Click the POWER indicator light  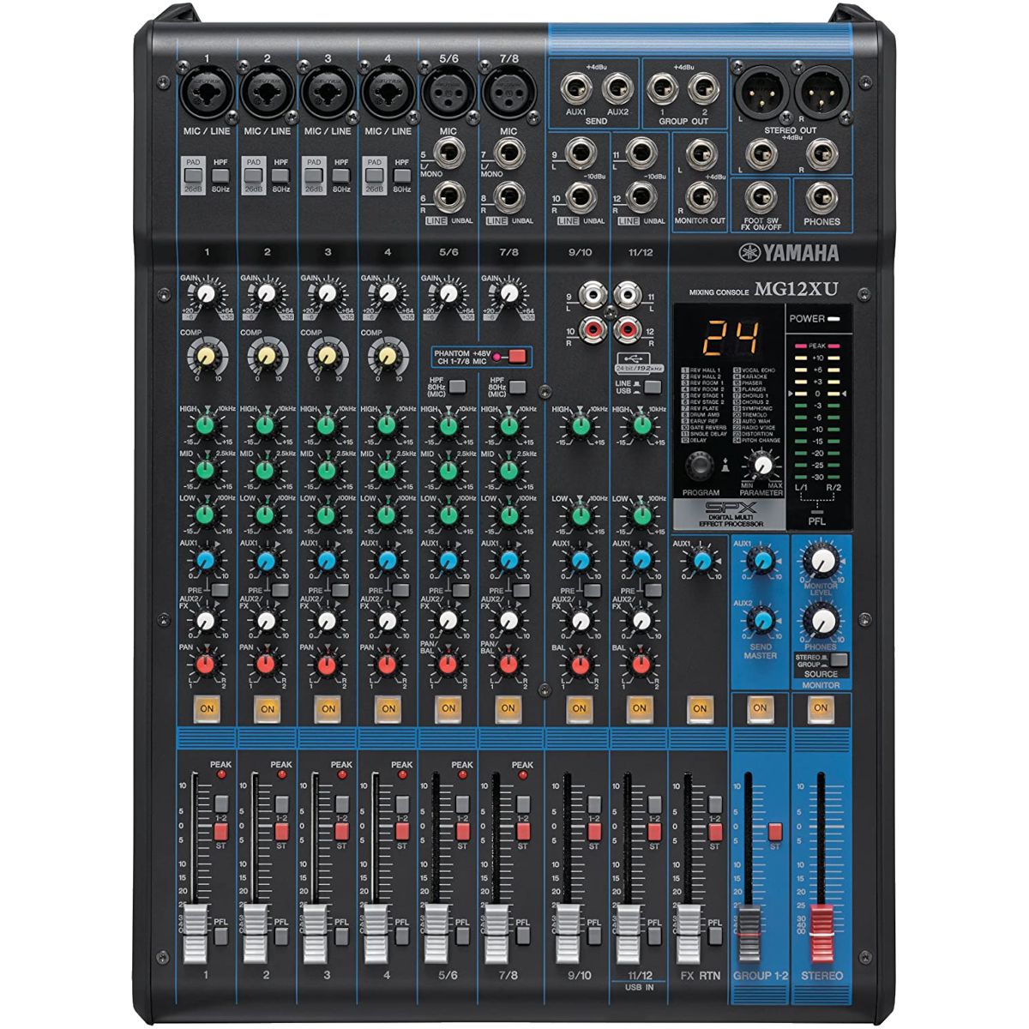coord(835,319)
